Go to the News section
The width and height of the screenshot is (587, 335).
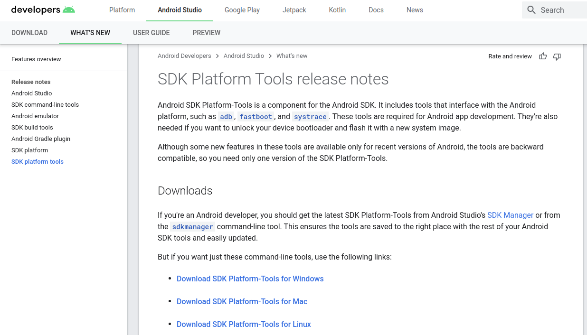(x=415, y=10)
